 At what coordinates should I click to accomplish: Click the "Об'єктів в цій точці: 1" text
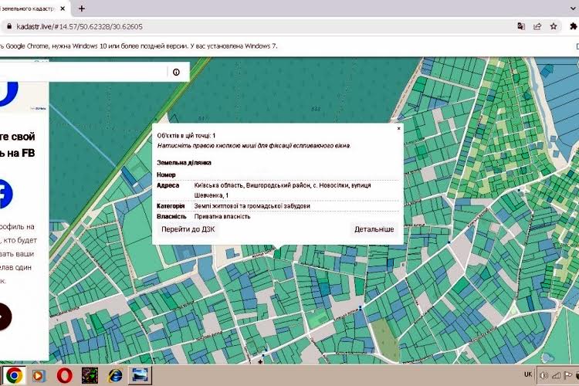186,136
